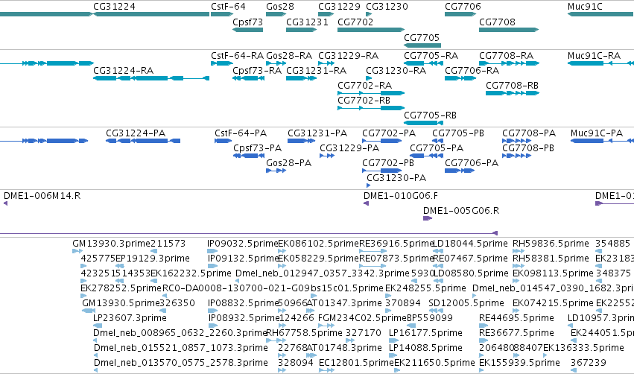Select the CG31230 gene label
Screen dimensions: 634x374
tap(387, 7)
